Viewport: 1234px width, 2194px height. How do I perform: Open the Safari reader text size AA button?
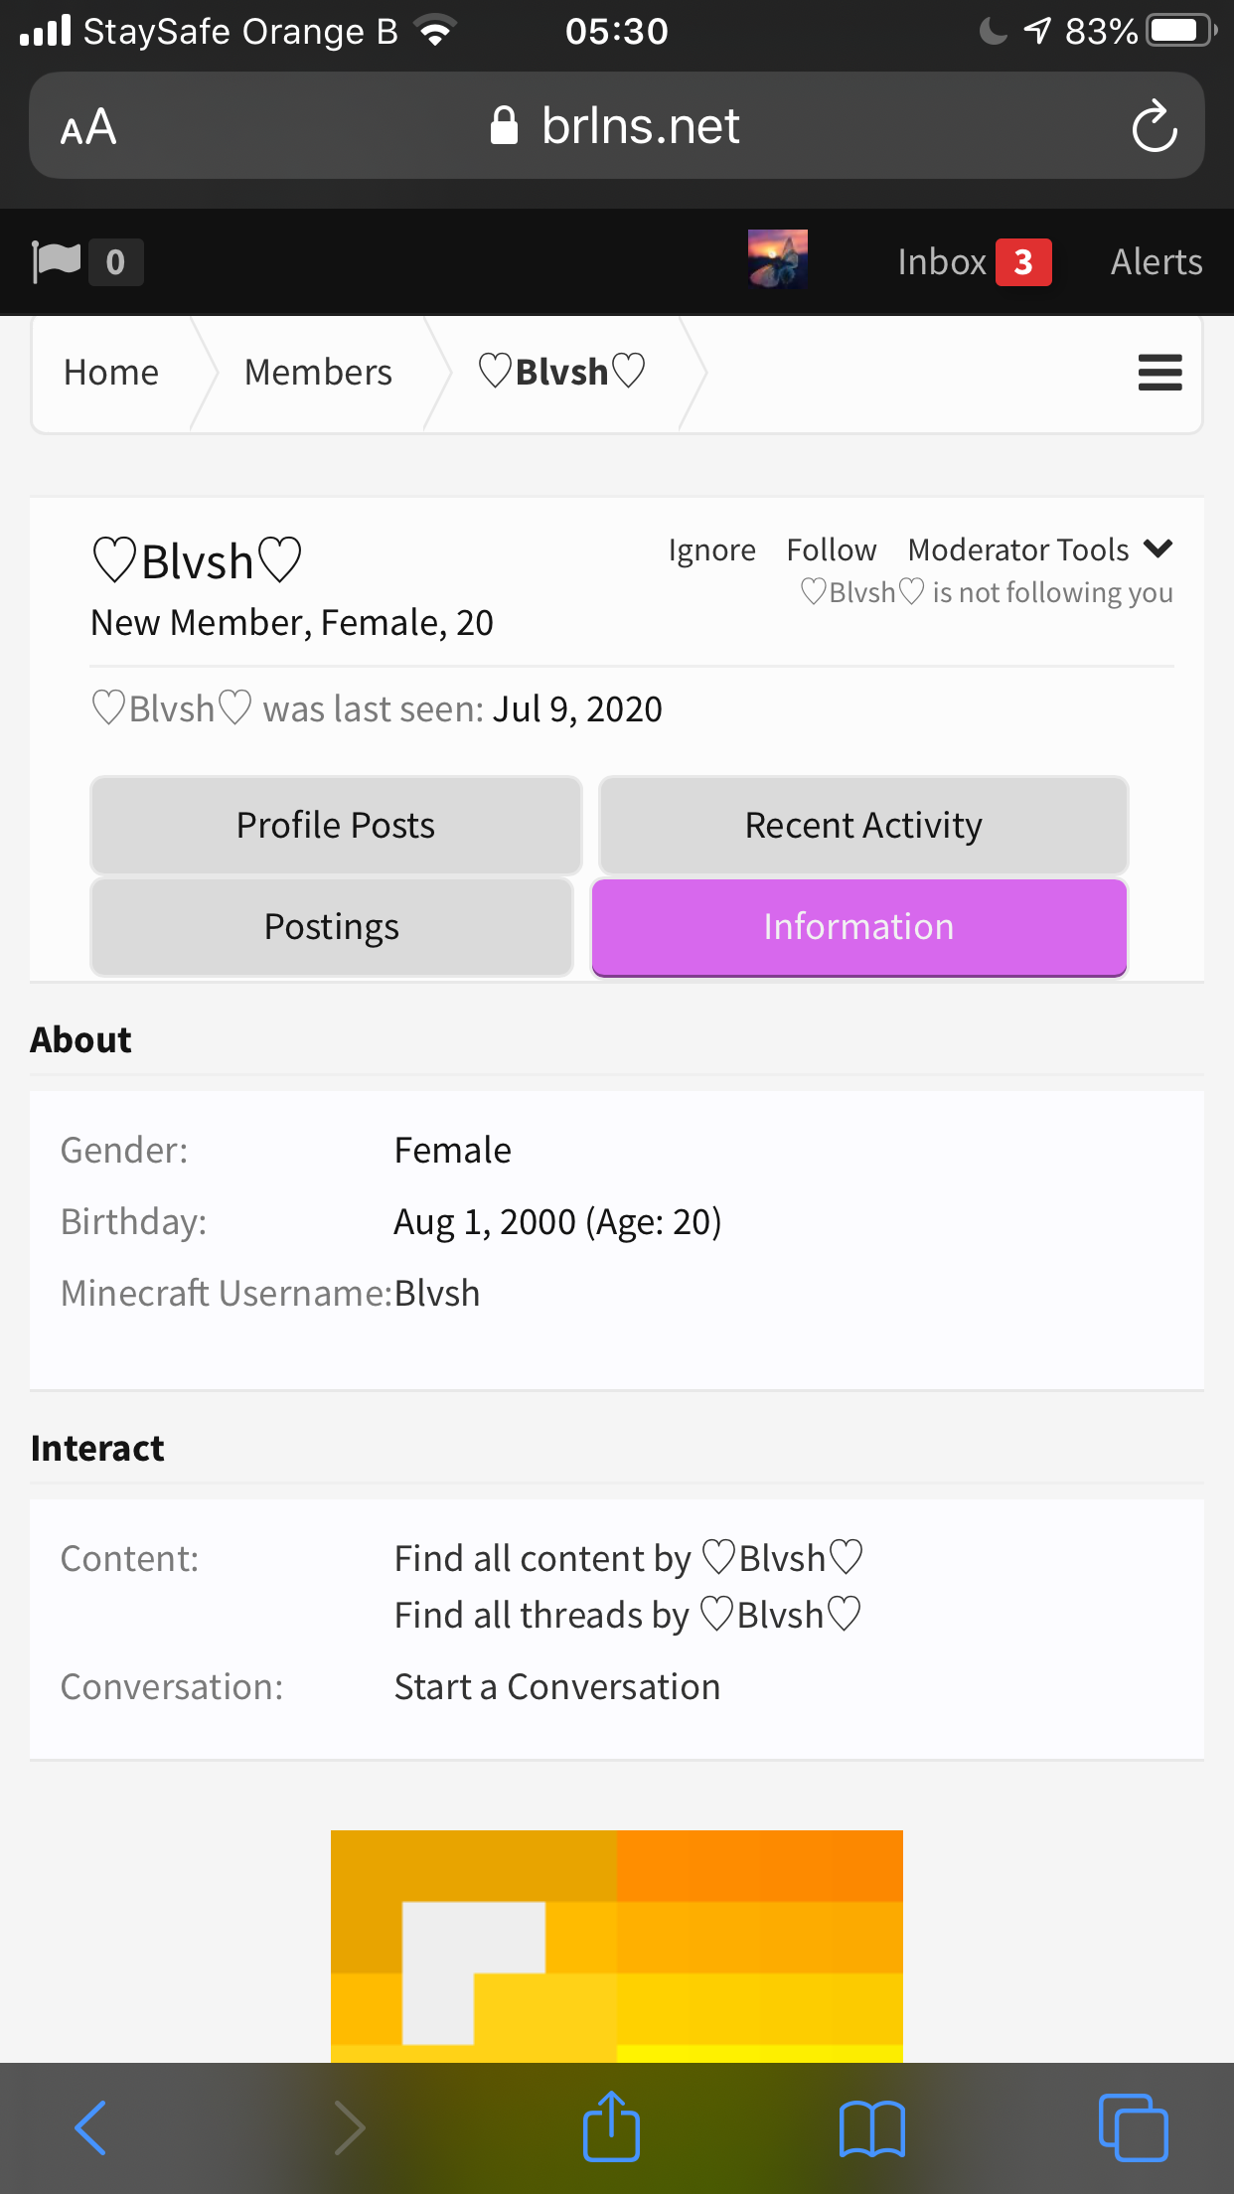tap(88, 127)
